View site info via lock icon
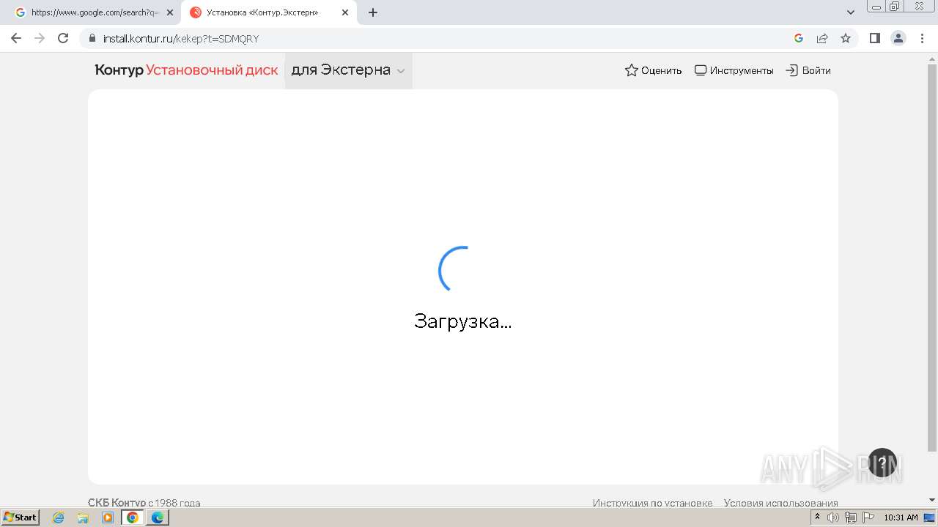Image resolution: width=938 pixels, height=527 pixels. tap(92, 38)
